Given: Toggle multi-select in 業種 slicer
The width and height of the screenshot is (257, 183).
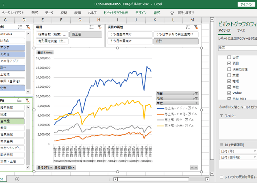Looking at the screenshot, I should (x=19, y=100).
